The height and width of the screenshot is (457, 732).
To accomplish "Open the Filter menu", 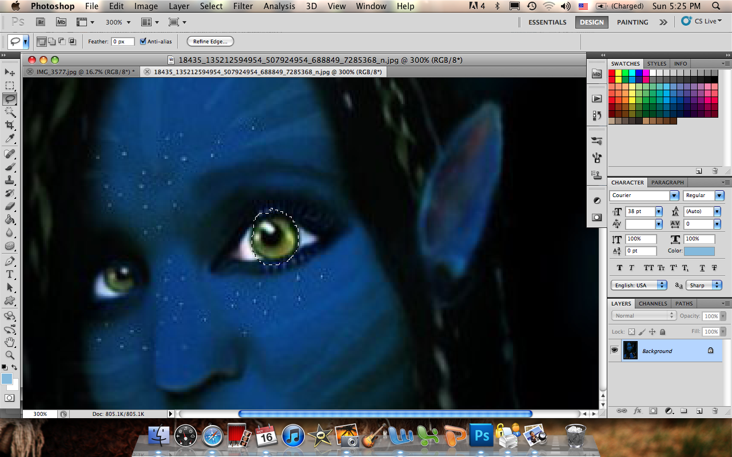I will coord(243,6).
